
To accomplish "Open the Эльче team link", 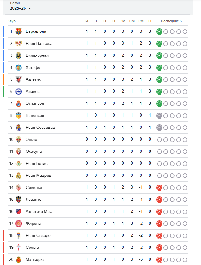I will (x=31, y=139).
